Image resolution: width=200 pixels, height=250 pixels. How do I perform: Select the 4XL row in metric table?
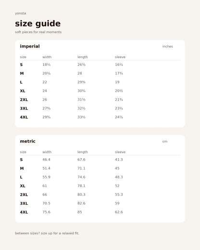coord(100,212)
